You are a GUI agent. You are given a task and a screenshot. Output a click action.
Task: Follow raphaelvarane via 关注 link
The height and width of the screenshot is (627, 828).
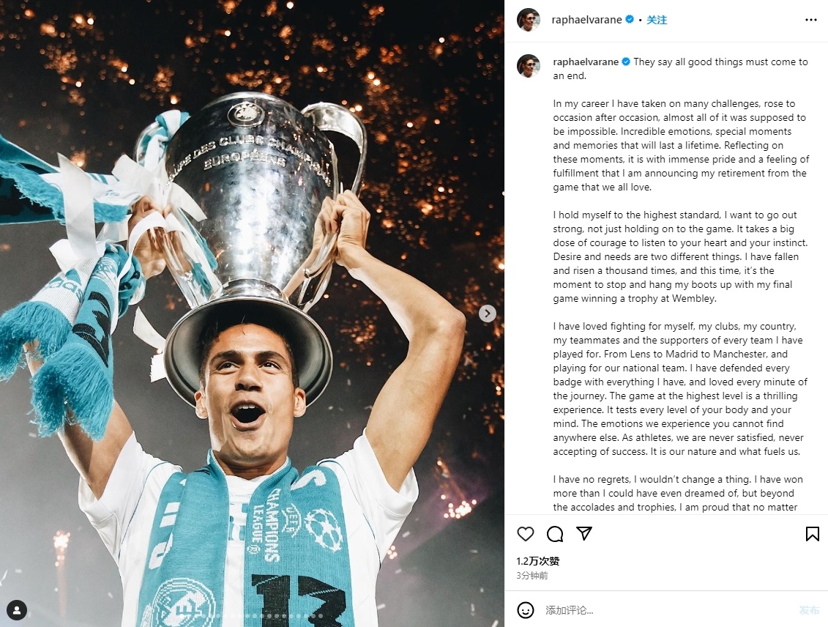click(657, 20)
